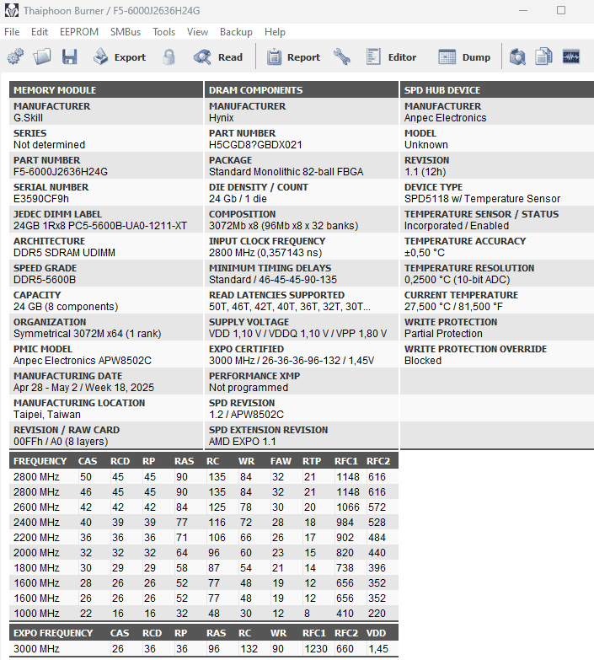
Task: Click the SPD5118 w/ Temperature Sensor device type
Action: coord(482,199)
